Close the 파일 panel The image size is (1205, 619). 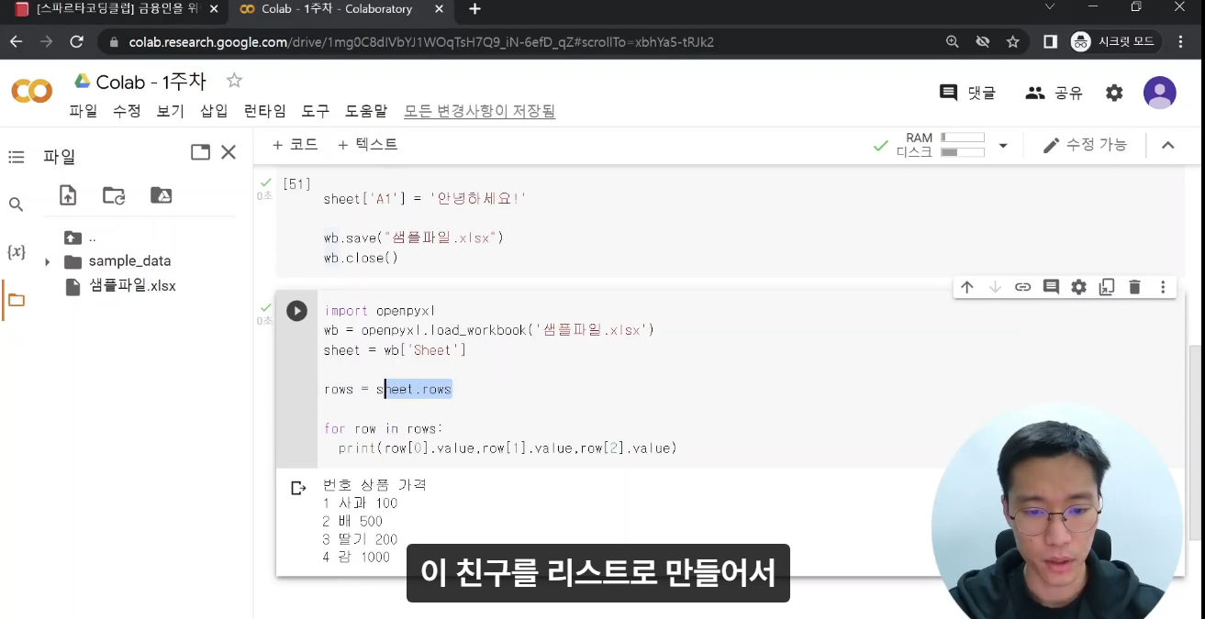click(x=229, y=152)
